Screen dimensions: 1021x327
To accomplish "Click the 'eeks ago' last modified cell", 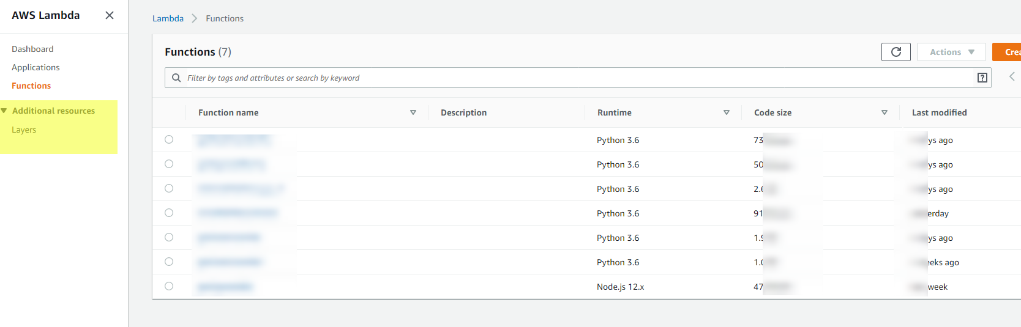I will pos(943,262).
